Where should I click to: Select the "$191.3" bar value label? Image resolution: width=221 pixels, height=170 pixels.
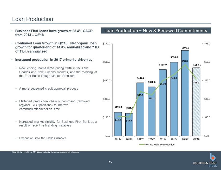(118, 107)
